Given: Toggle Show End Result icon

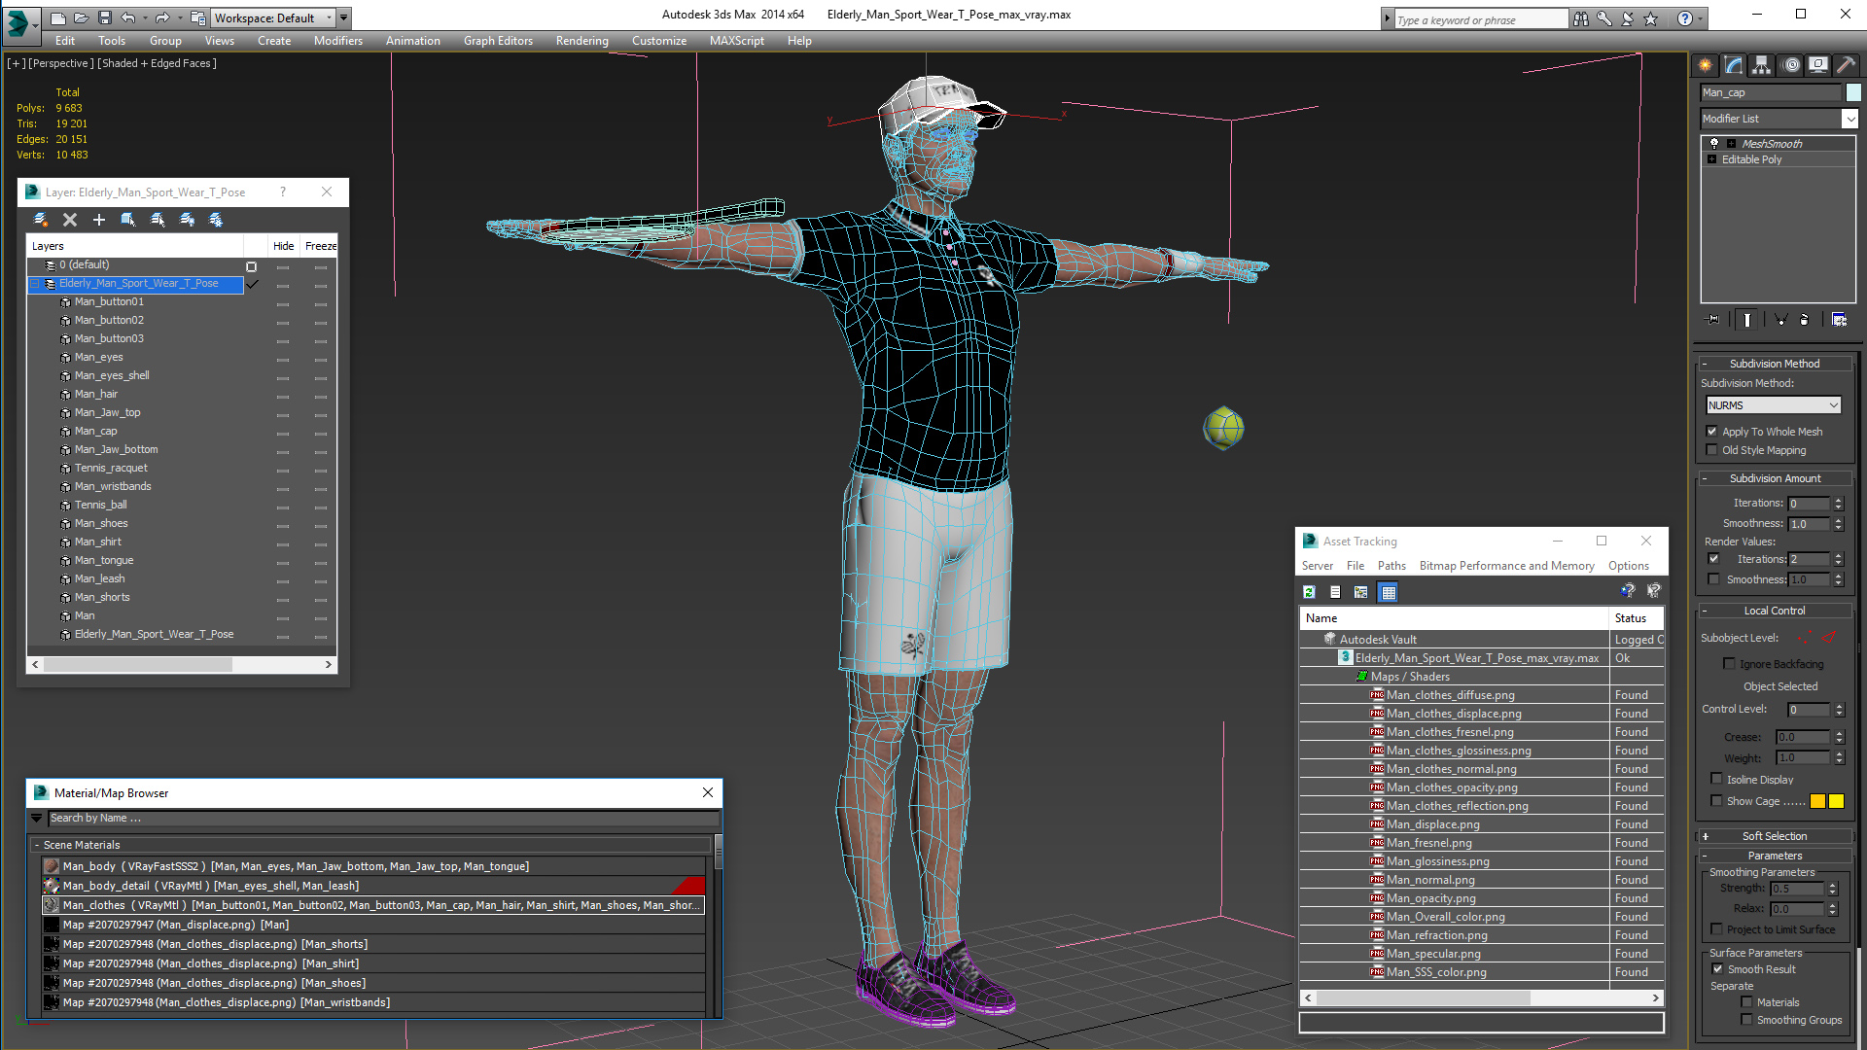Looking at the screenshot, I should click(x=1747, y=319).
